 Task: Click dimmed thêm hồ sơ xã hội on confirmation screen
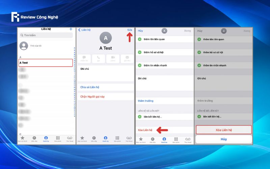pyautogui.click(x=213, y=52)
